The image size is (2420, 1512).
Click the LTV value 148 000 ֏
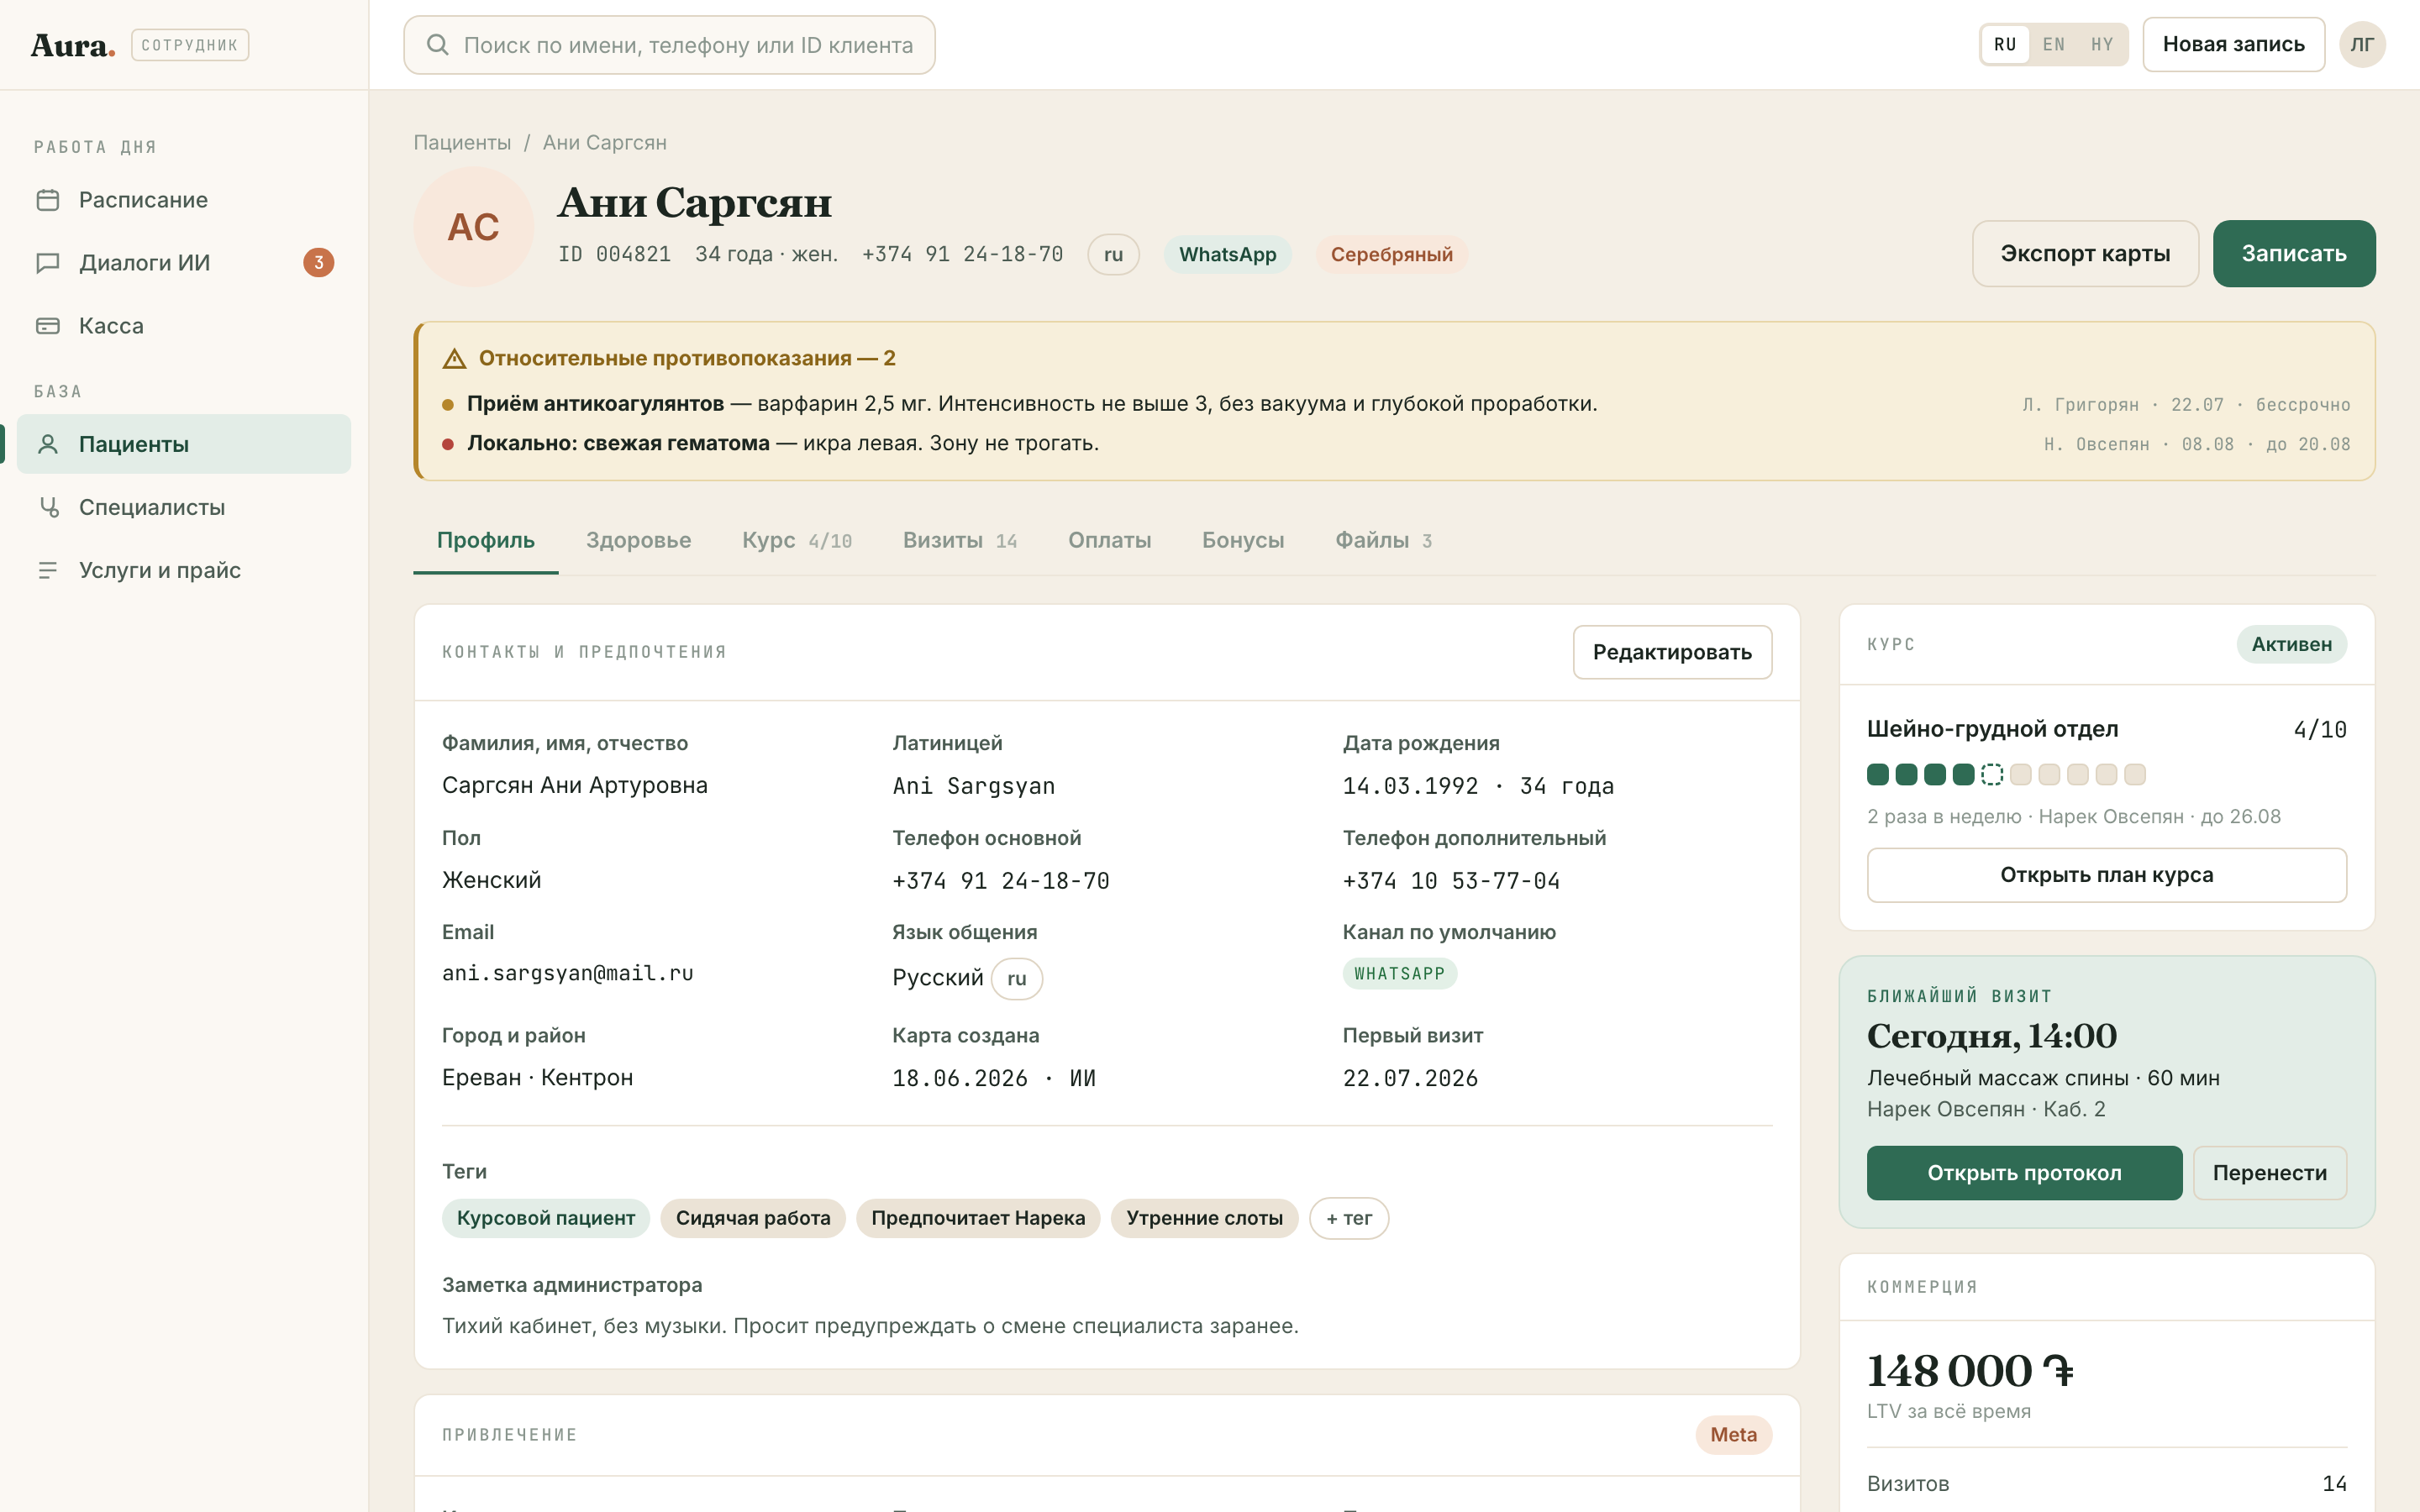(x=1970, y=1371)
